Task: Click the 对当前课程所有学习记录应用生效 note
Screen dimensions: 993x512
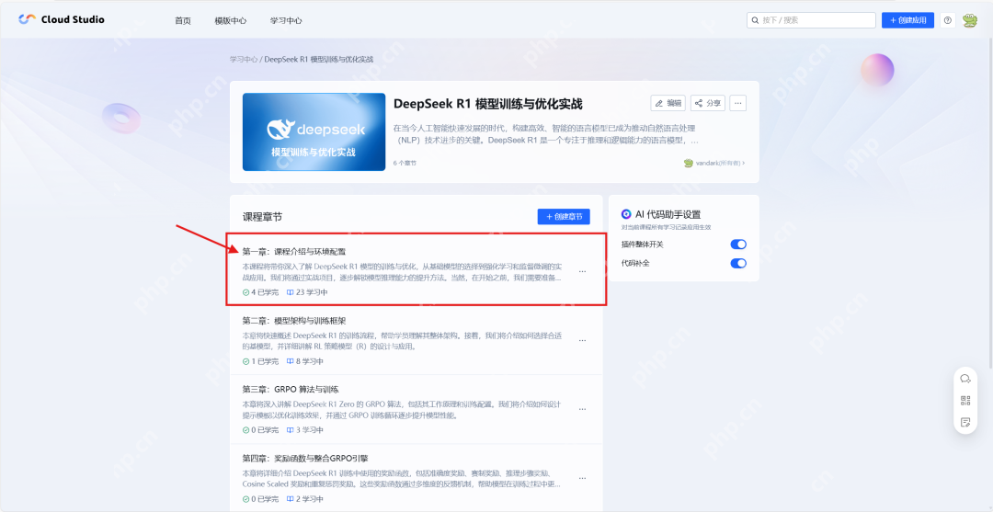Action: [667, 226]
